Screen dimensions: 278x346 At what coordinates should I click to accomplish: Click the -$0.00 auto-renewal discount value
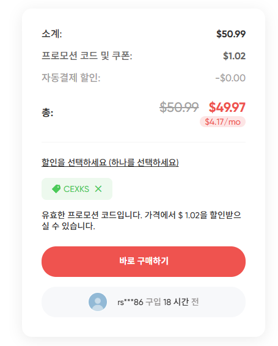230,78
